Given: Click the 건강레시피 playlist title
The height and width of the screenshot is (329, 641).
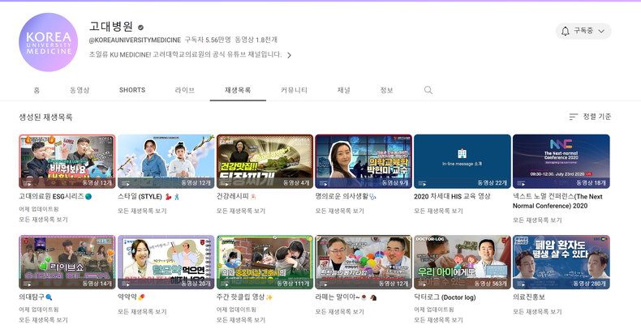Looking at the screenshot, I should coord(237,196).
